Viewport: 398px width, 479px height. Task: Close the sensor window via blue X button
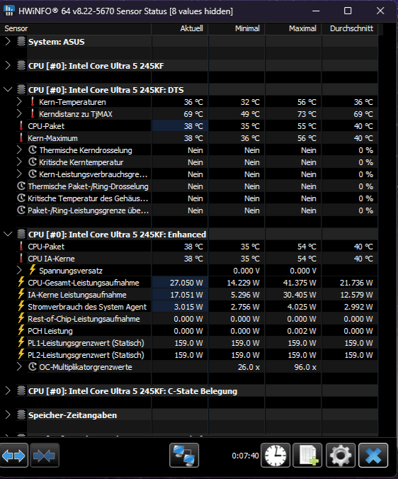coord(373,456)
